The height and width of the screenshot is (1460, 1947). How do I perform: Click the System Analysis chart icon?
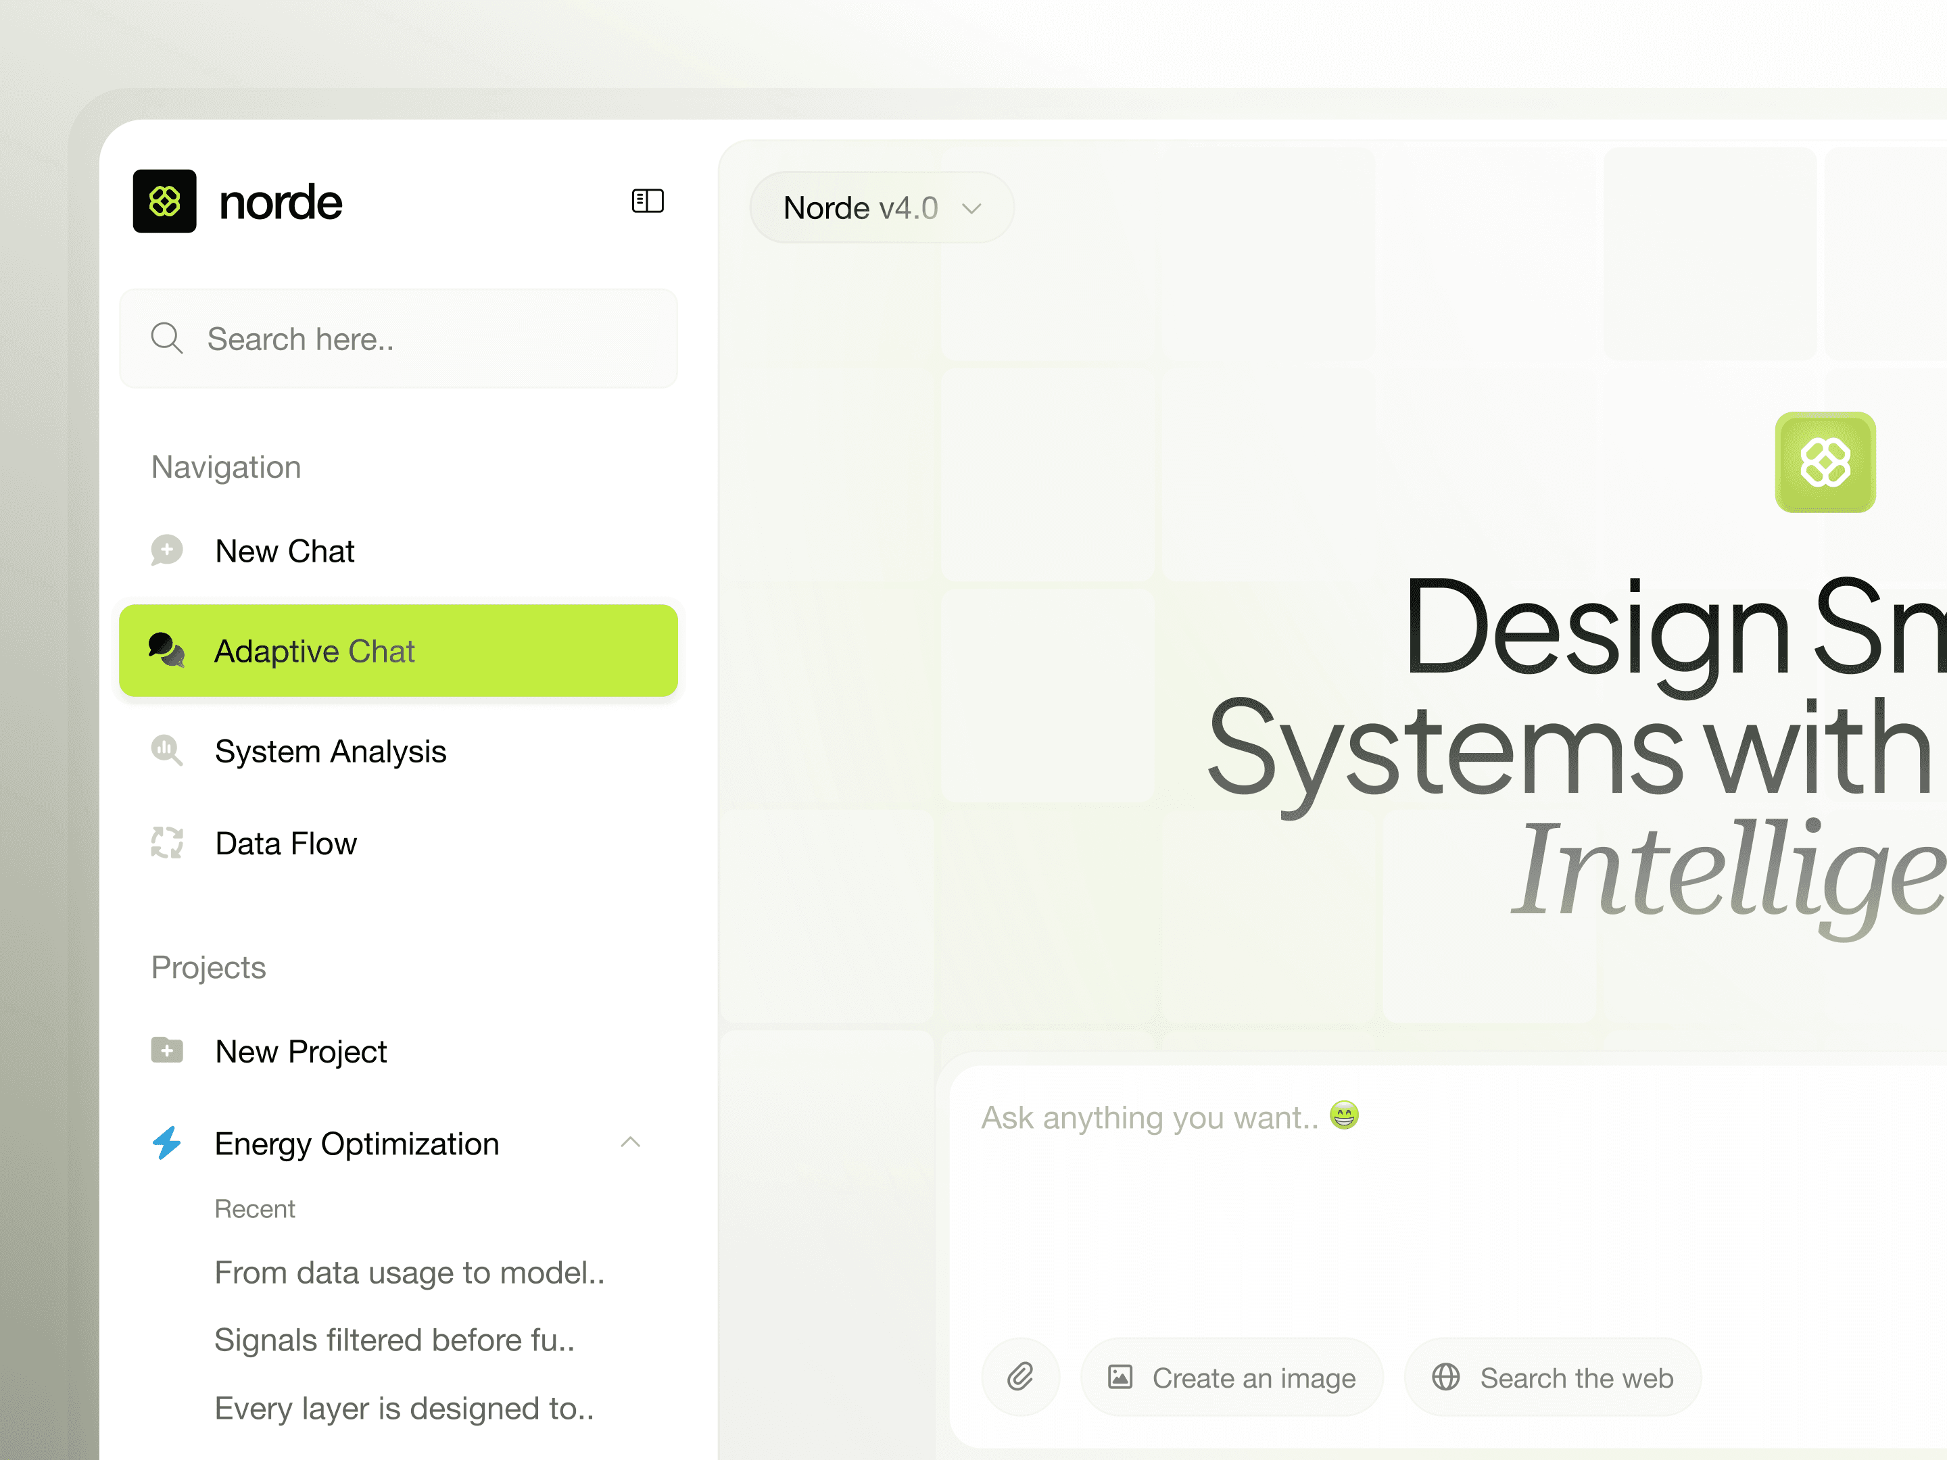click(x=166, y=751)
